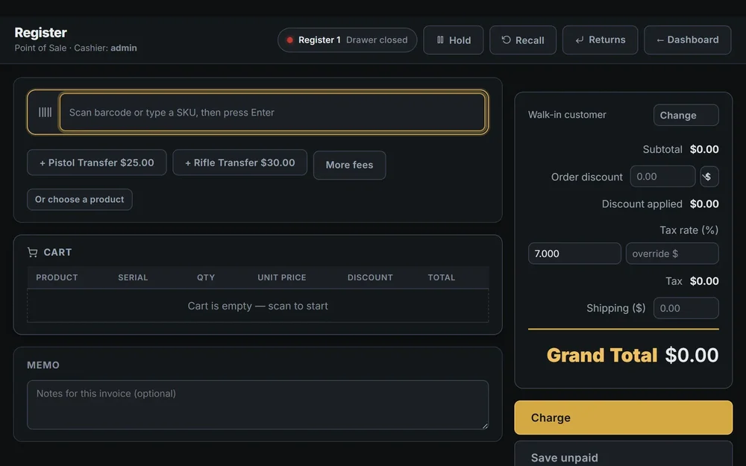Add Rifle Transfer $30.00 fee
The width and height of the screenshot is (746, 466).
[239, 163]
